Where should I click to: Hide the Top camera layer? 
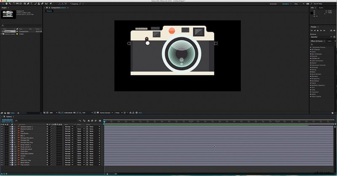tap(2, 165)
